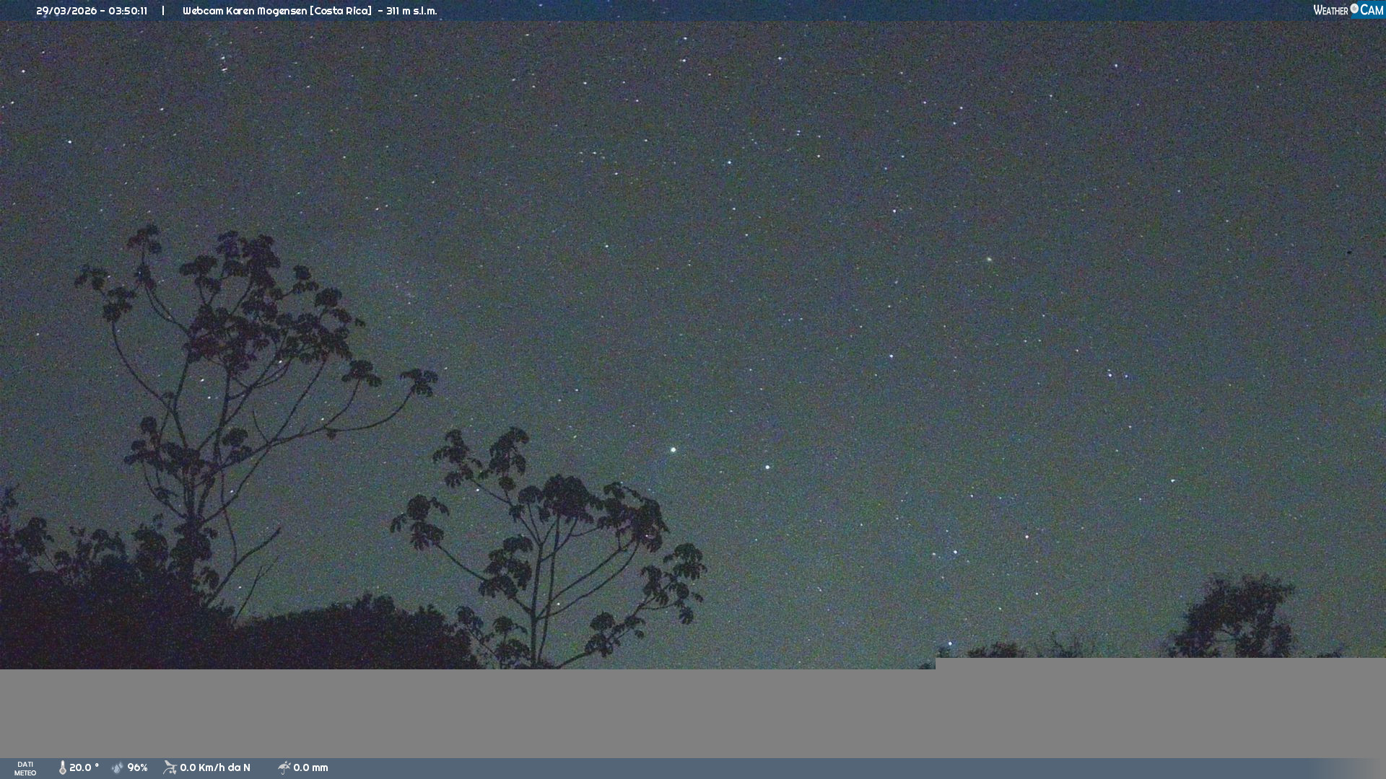Click the Weather word in the logo
The width and height of the screenshot is (1386, 779).
pos(1330,10)
